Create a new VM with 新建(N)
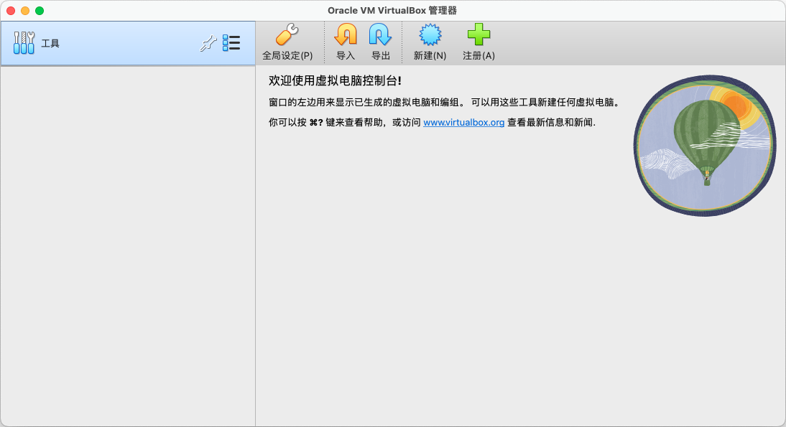 [430, 42]
